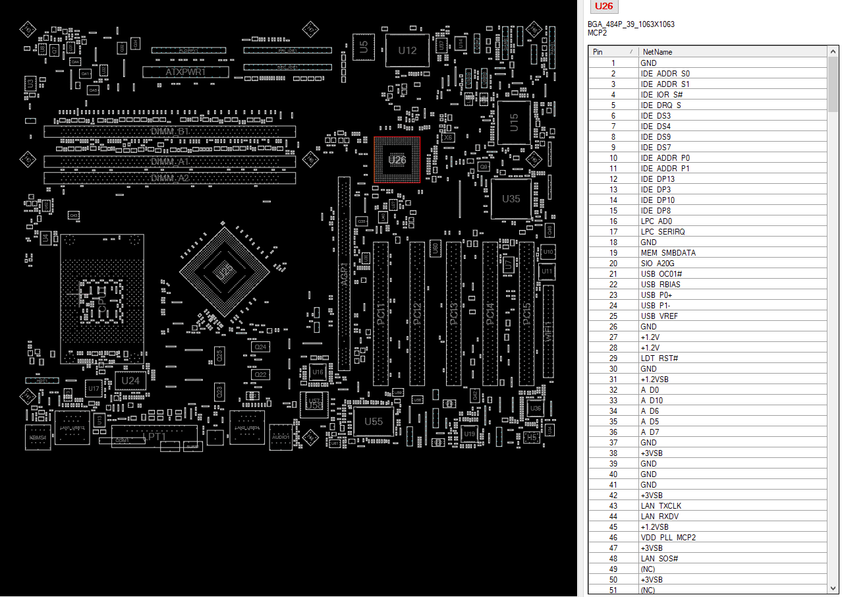This screenshot has height=597, width=842.
Task: Select the DIMM_A2 memory slot
Action: point(170,178)
